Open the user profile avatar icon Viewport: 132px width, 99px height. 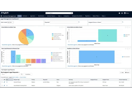(x=125, y=13)
